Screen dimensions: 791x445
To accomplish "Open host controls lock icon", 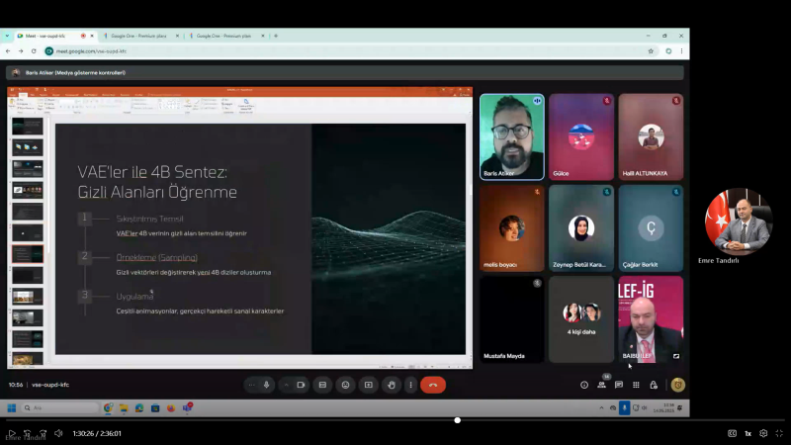I will click(x=654, y=385).
